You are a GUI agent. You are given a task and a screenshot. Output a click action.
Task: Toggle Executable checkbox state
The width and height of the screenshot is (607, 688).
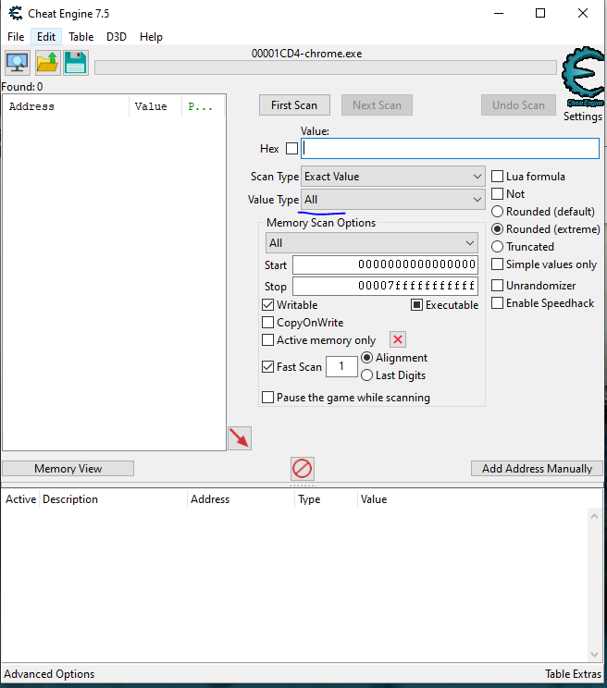(x=416, y=305)
